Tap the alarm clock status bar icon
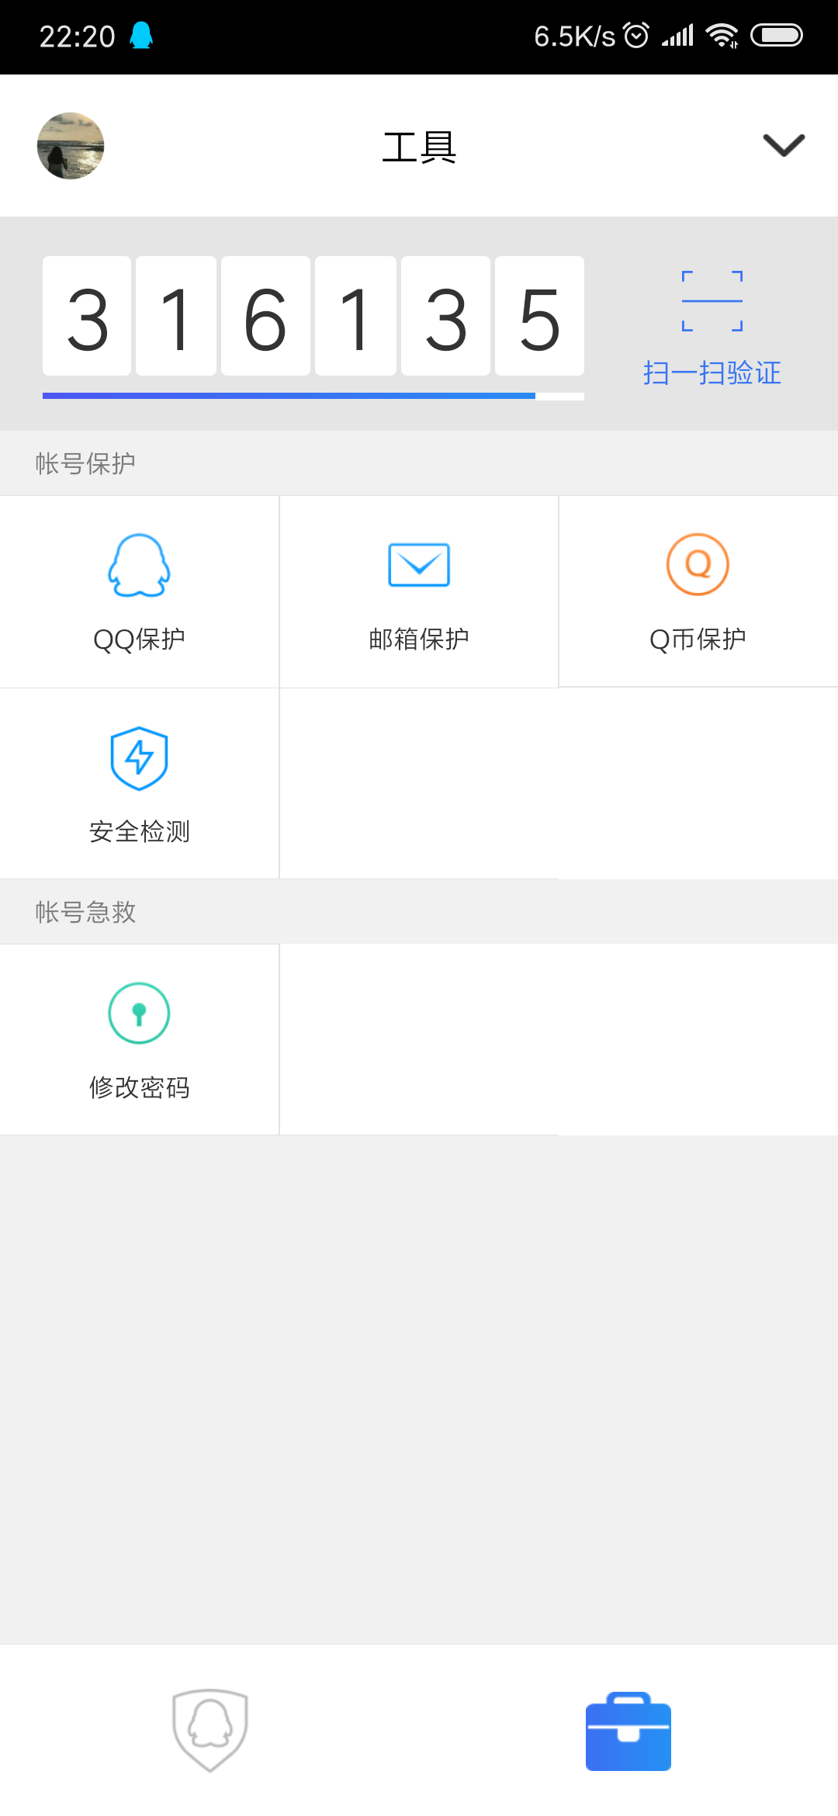The image size is (838, 1816). point(636,36)
